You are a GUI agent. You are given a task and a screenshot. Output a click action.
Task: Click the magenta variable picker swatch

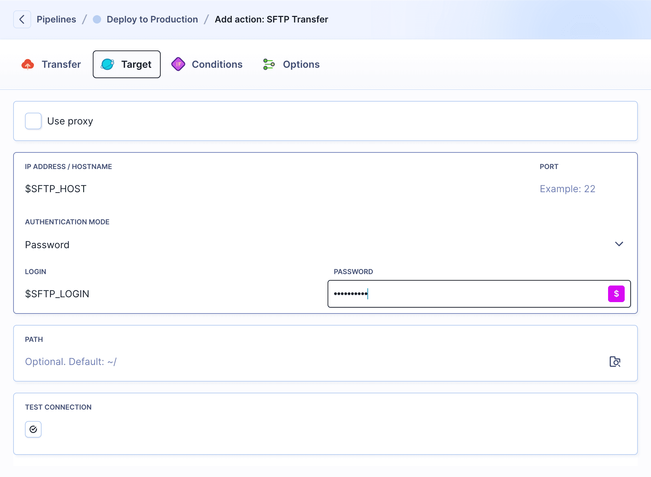click(x=616, y=294)
